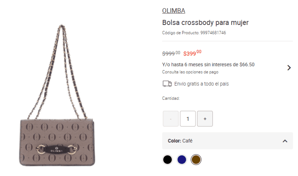298x176 pixels.
Task: Click the Cantidad label
Action: pyautogui.click(x=171, y=98)
